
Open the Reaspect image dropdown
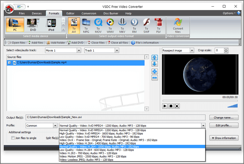coord(192,50)
